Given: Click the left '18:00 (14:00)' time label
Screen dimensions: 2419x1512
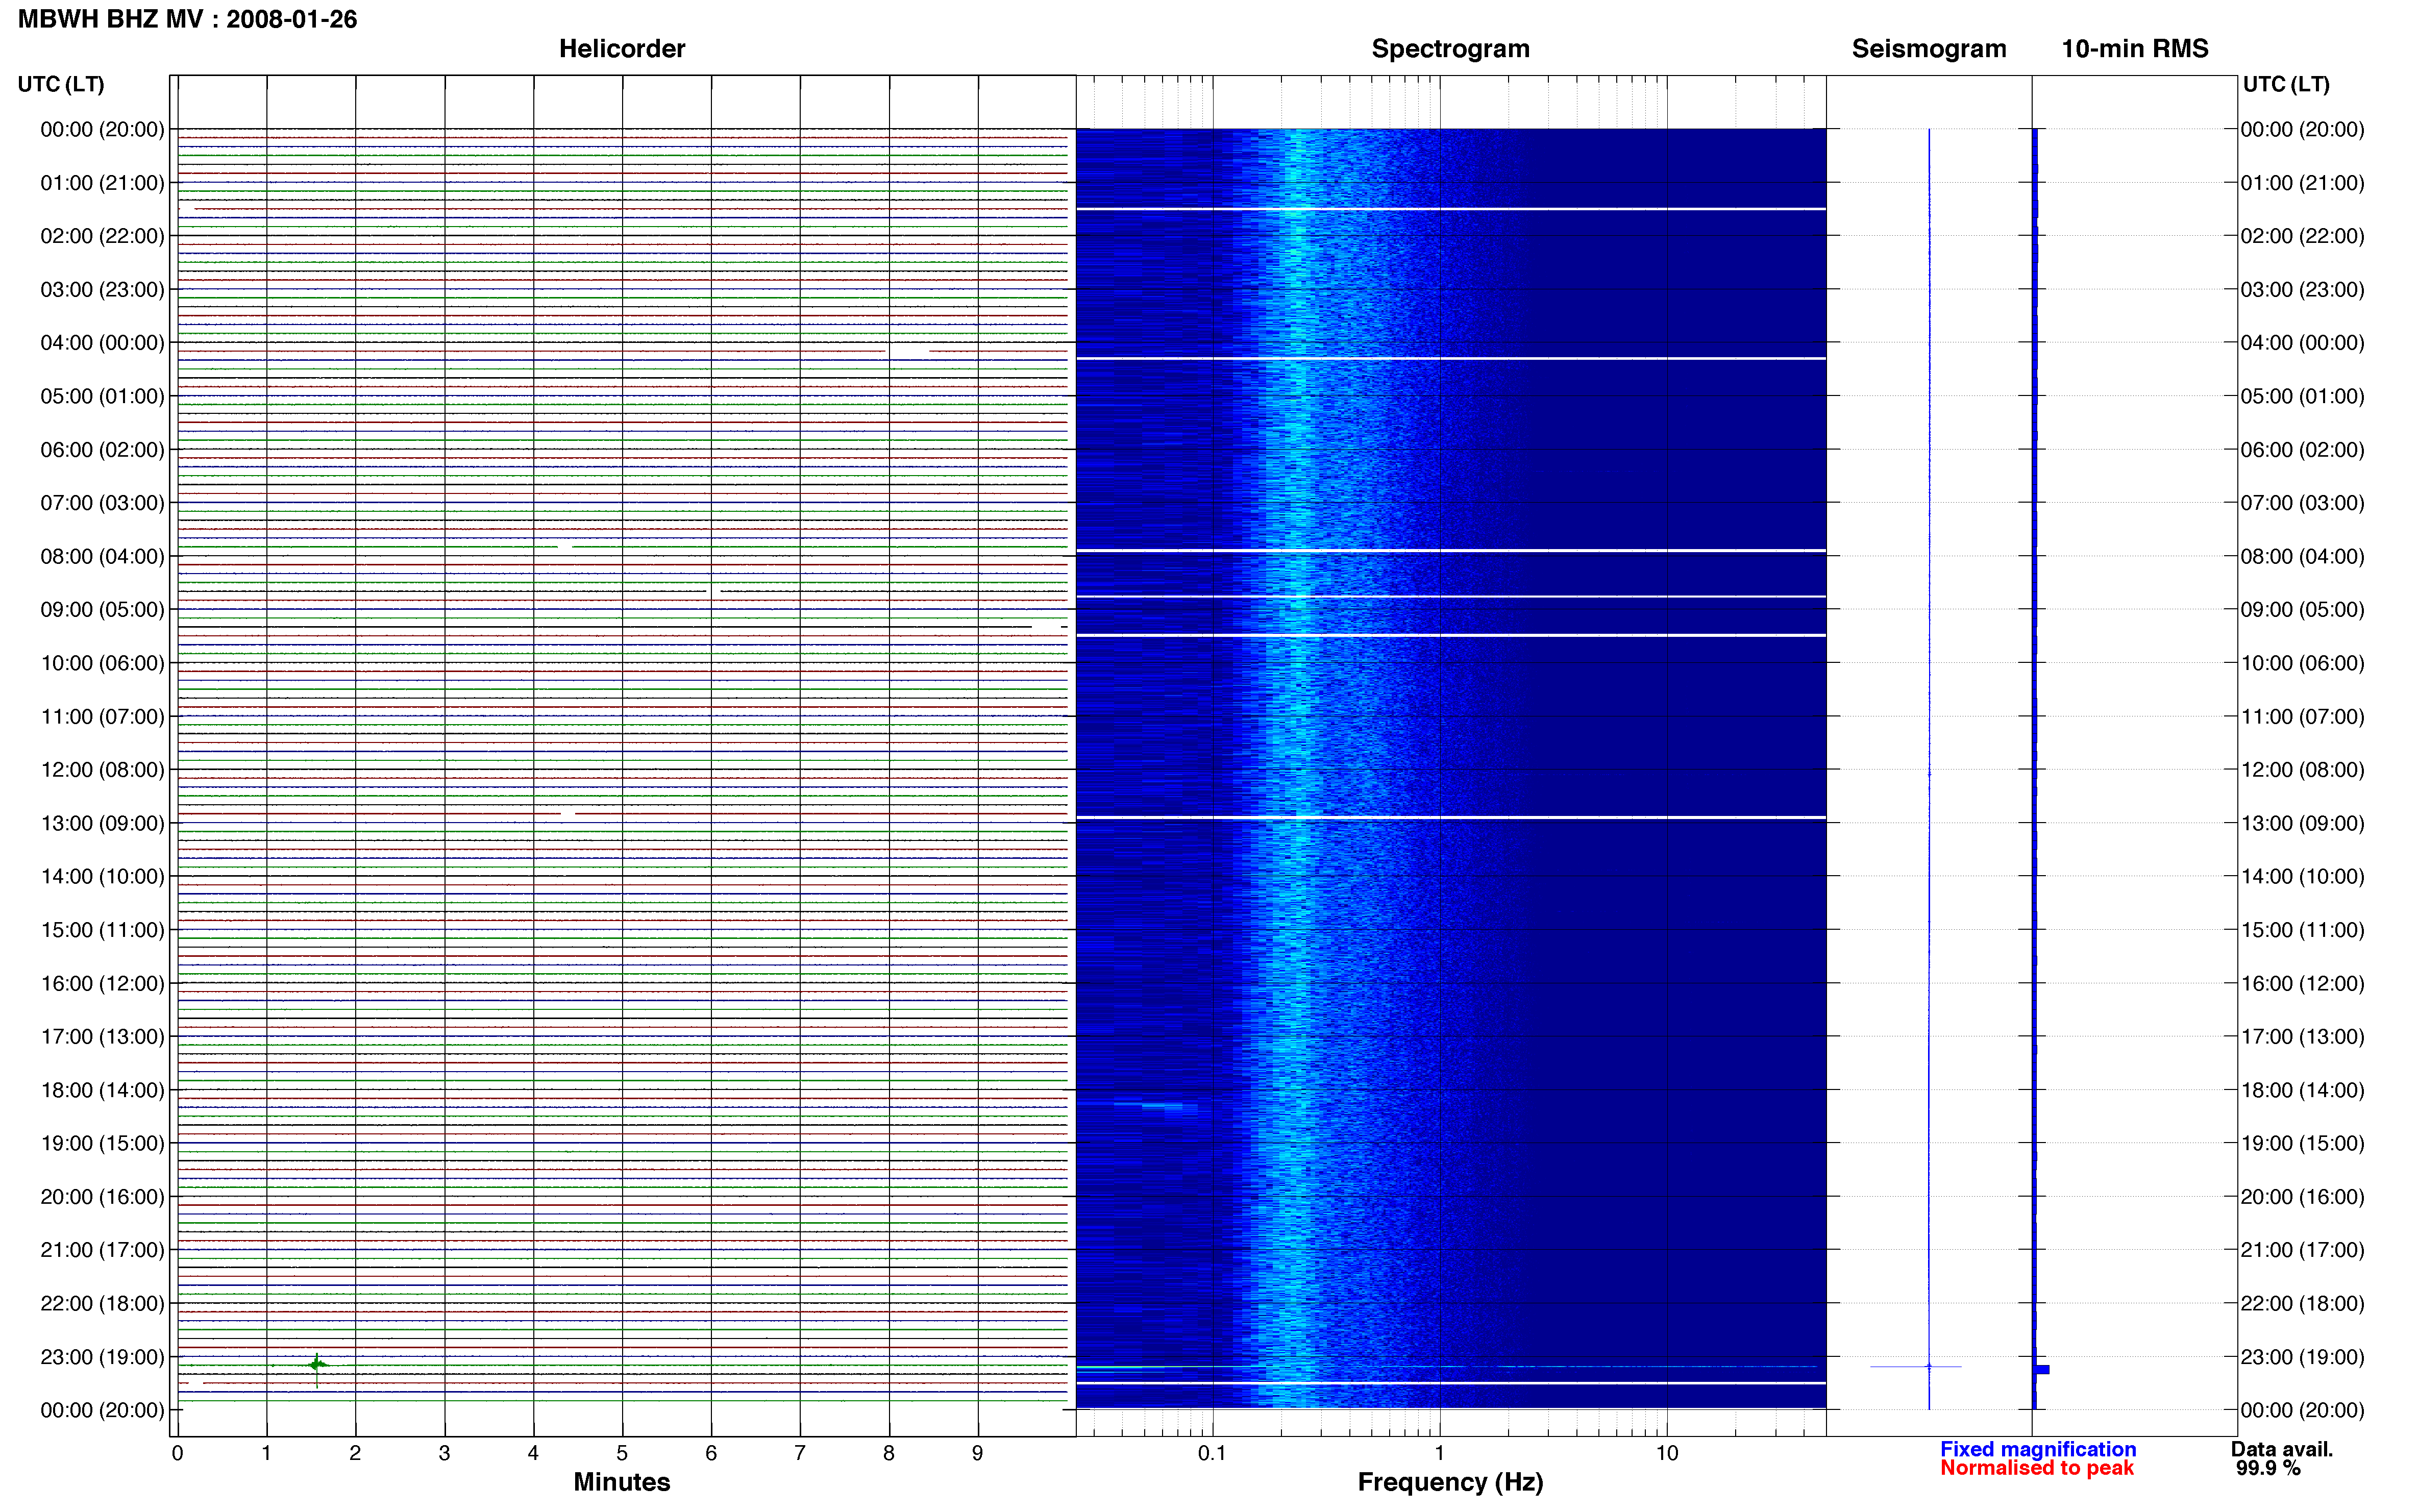Looking at the screenshot, I should coord(102,1090).
